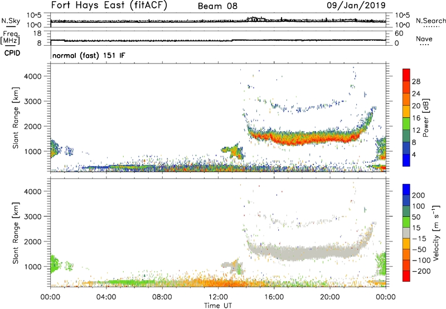Click the "24" tick on Power color bar
The image size is (446, 309).
click(x=416, y=94)
